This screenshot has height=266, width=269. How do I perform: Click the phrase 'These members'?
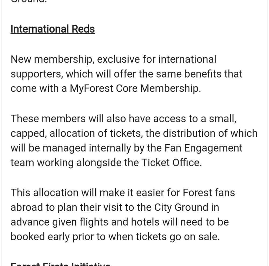(45, 119)
